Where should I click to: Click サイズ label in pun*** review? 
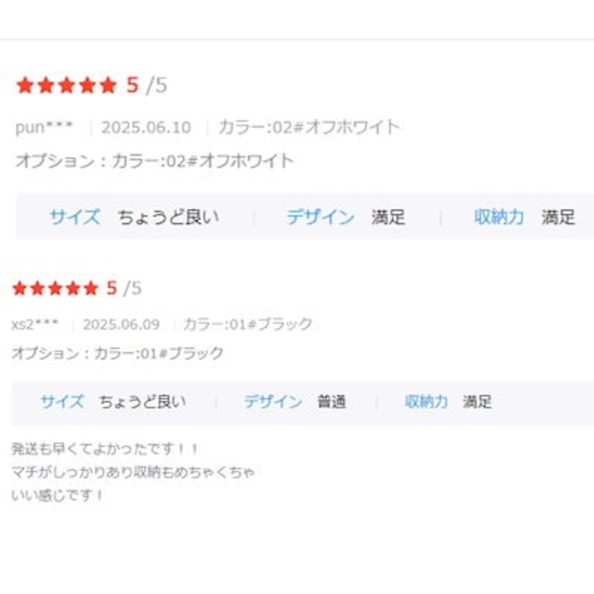pyautogui.click(x=75, y=217)
